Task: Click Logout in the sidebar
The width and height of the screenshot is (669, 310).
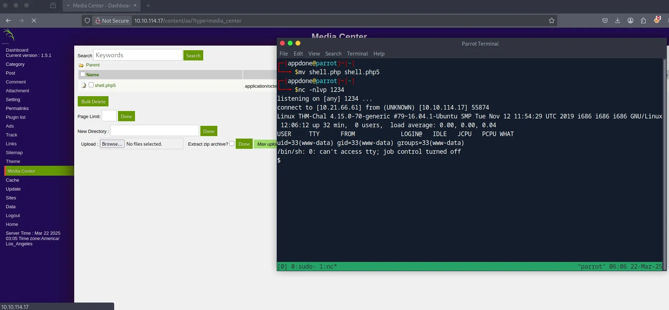Action: click(x=13, y=216)
